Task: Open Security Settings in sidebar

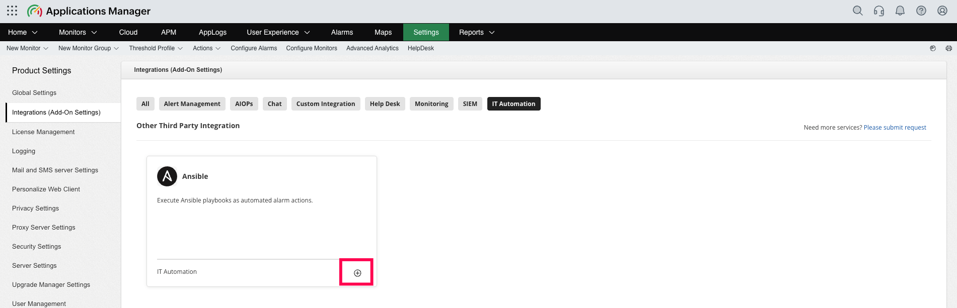Action: pyautogui.click(x=37, y=247)
